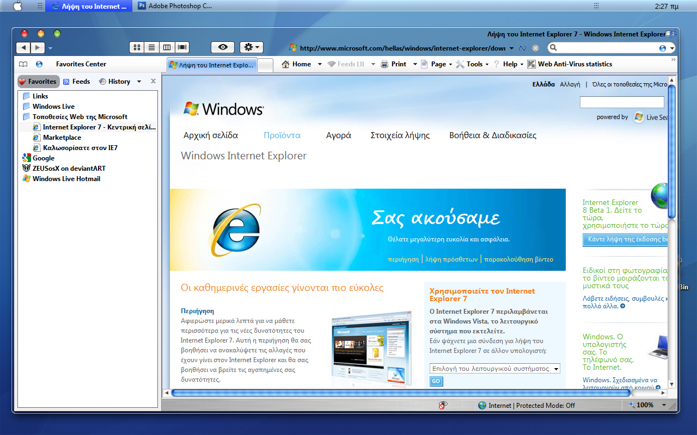This screenshot has width=697, height=435.
Task: Switch to icon grid view button
Action: (137, 47)
